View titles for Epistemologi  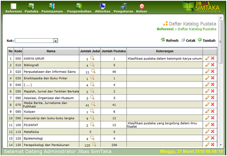(92, 138)
